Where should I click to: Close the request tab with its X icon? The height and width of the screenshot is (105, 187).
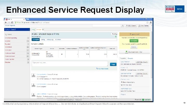coord(43,30)
